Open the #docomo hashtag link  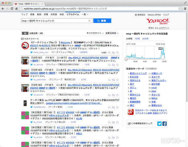coord(65,42)
